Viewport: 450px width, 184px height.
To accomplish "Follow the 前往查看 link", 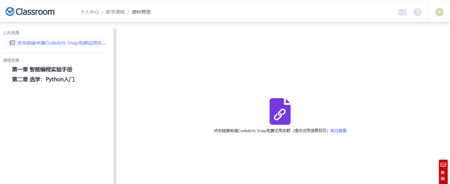I will tap(339, 131).
